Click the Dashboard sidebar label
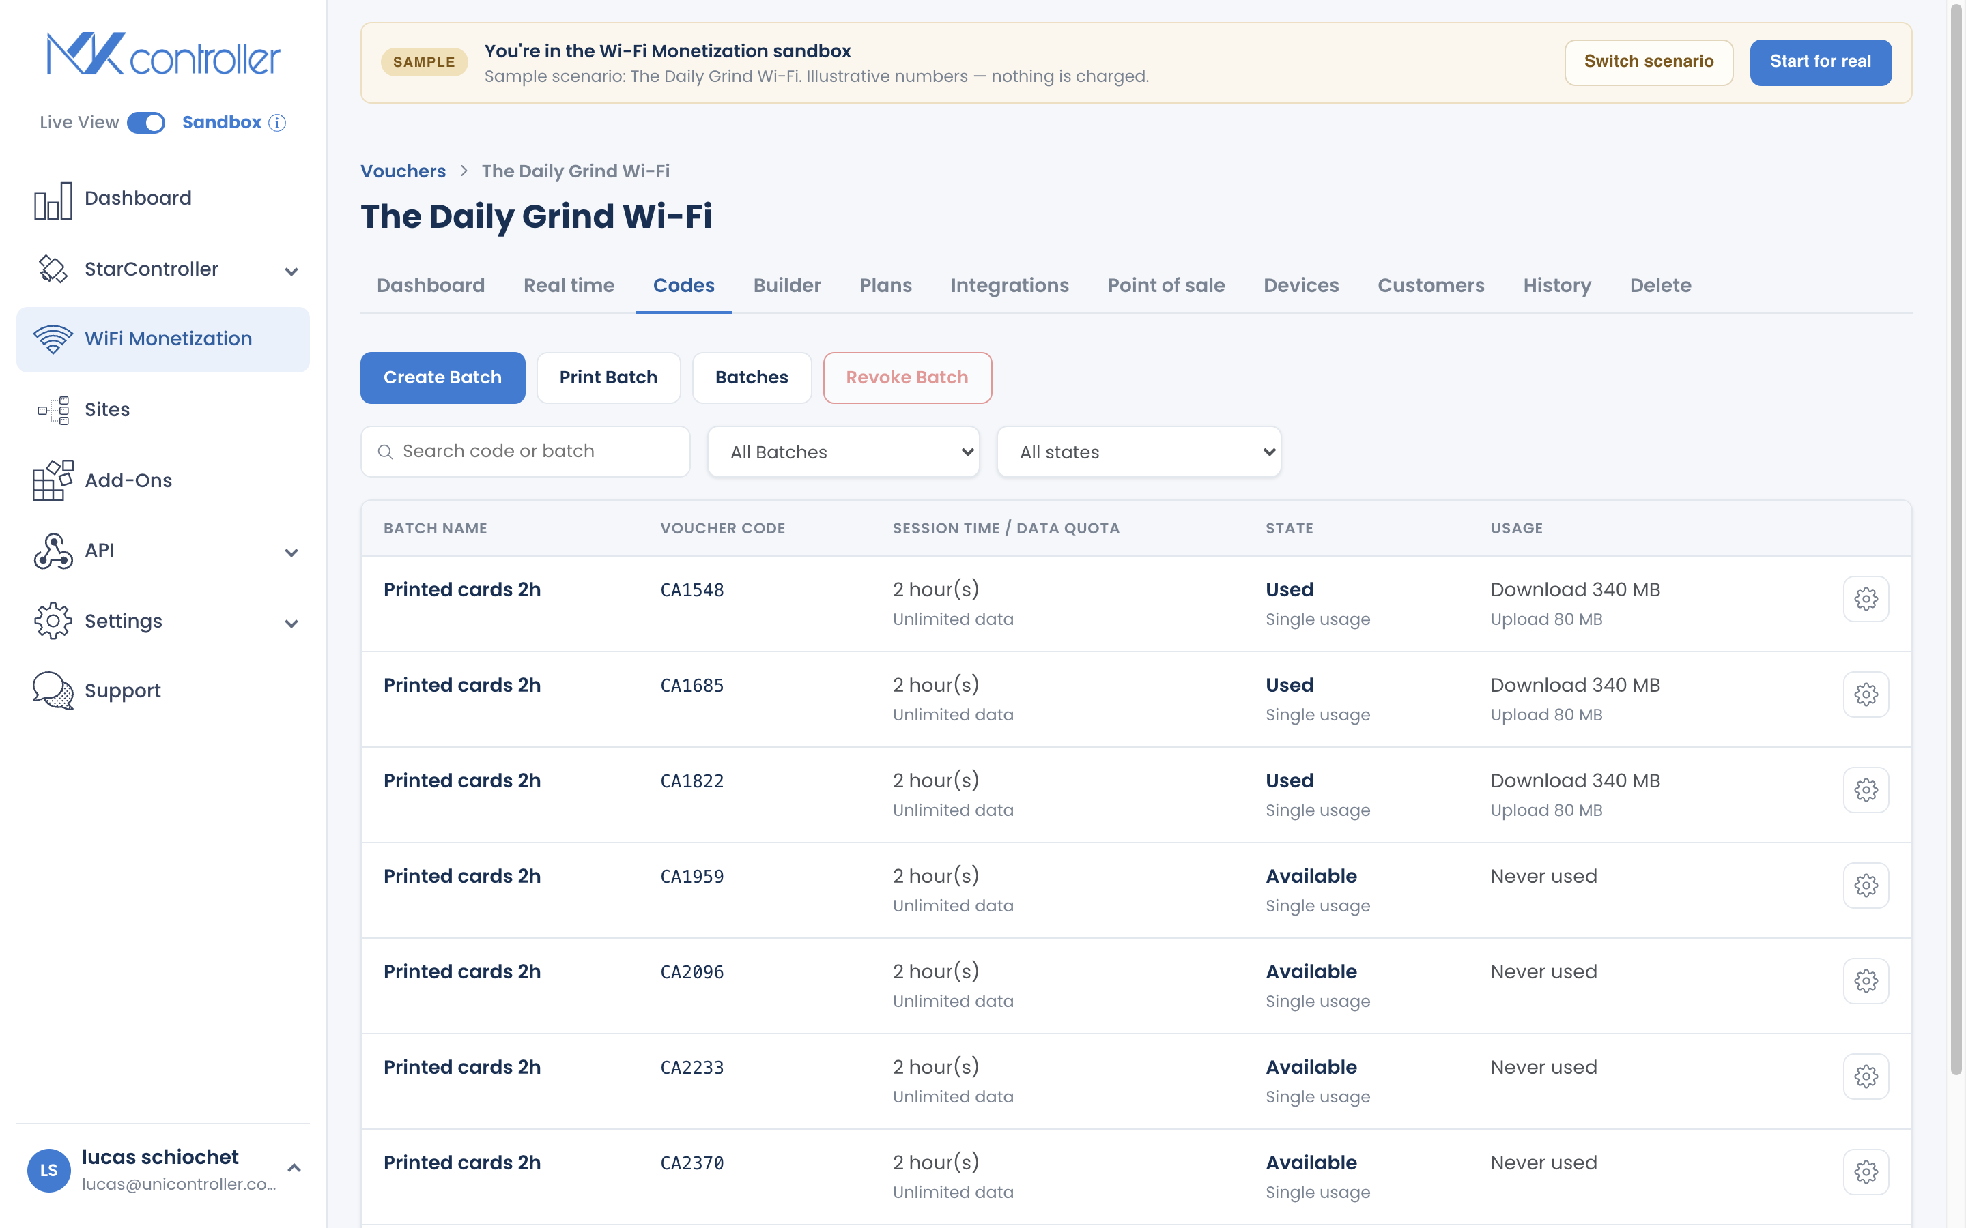 click(138, 198)
